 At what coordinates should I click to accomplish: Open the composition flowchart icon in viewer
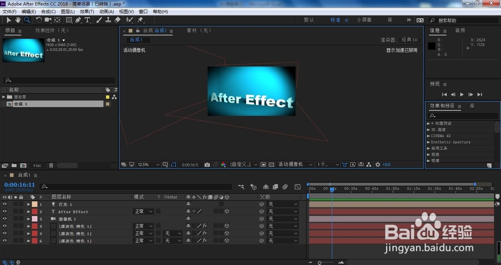point(369,164)
